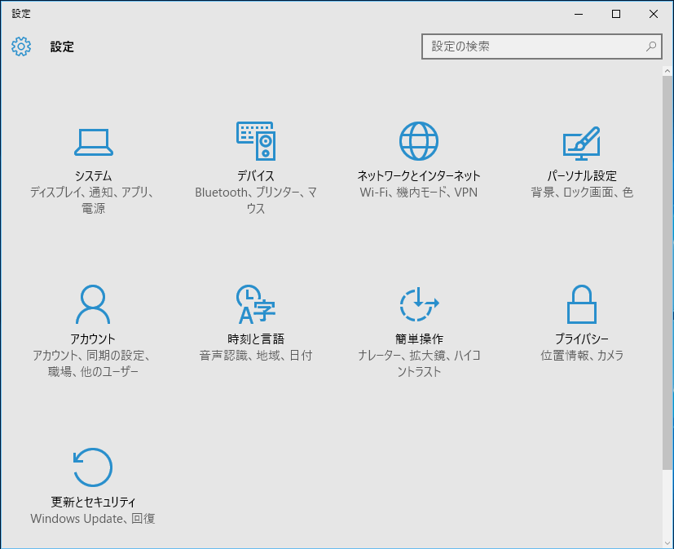Minimize the 設定 window
This screenshot has width=674, height=549.
pyautogui.click(x=579, y=14)
